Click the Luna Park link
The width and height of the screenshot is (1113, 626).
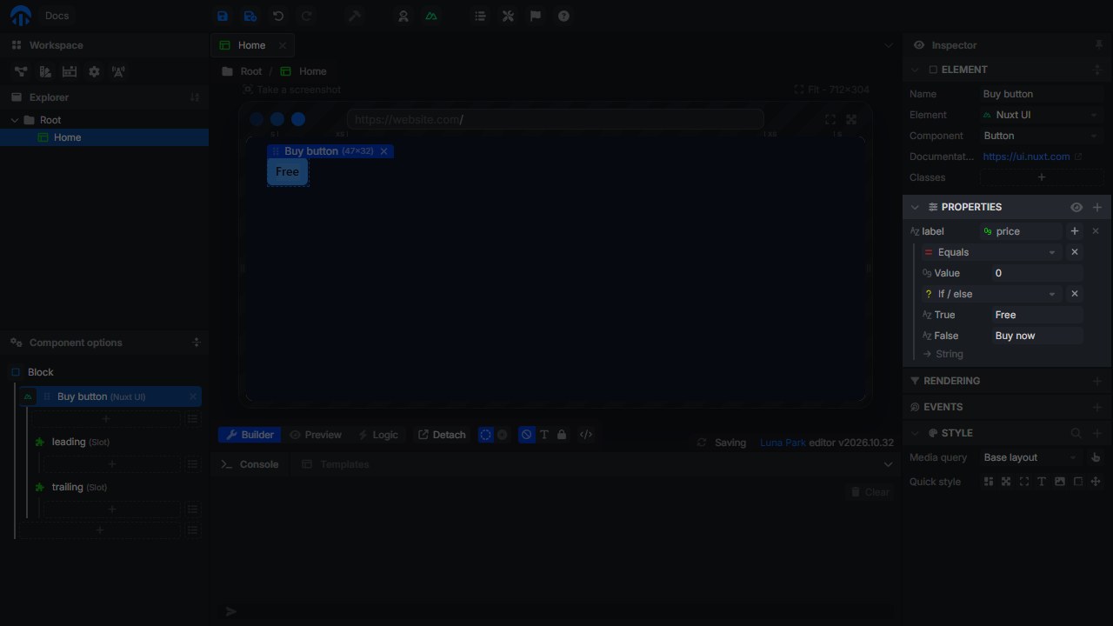783,443
